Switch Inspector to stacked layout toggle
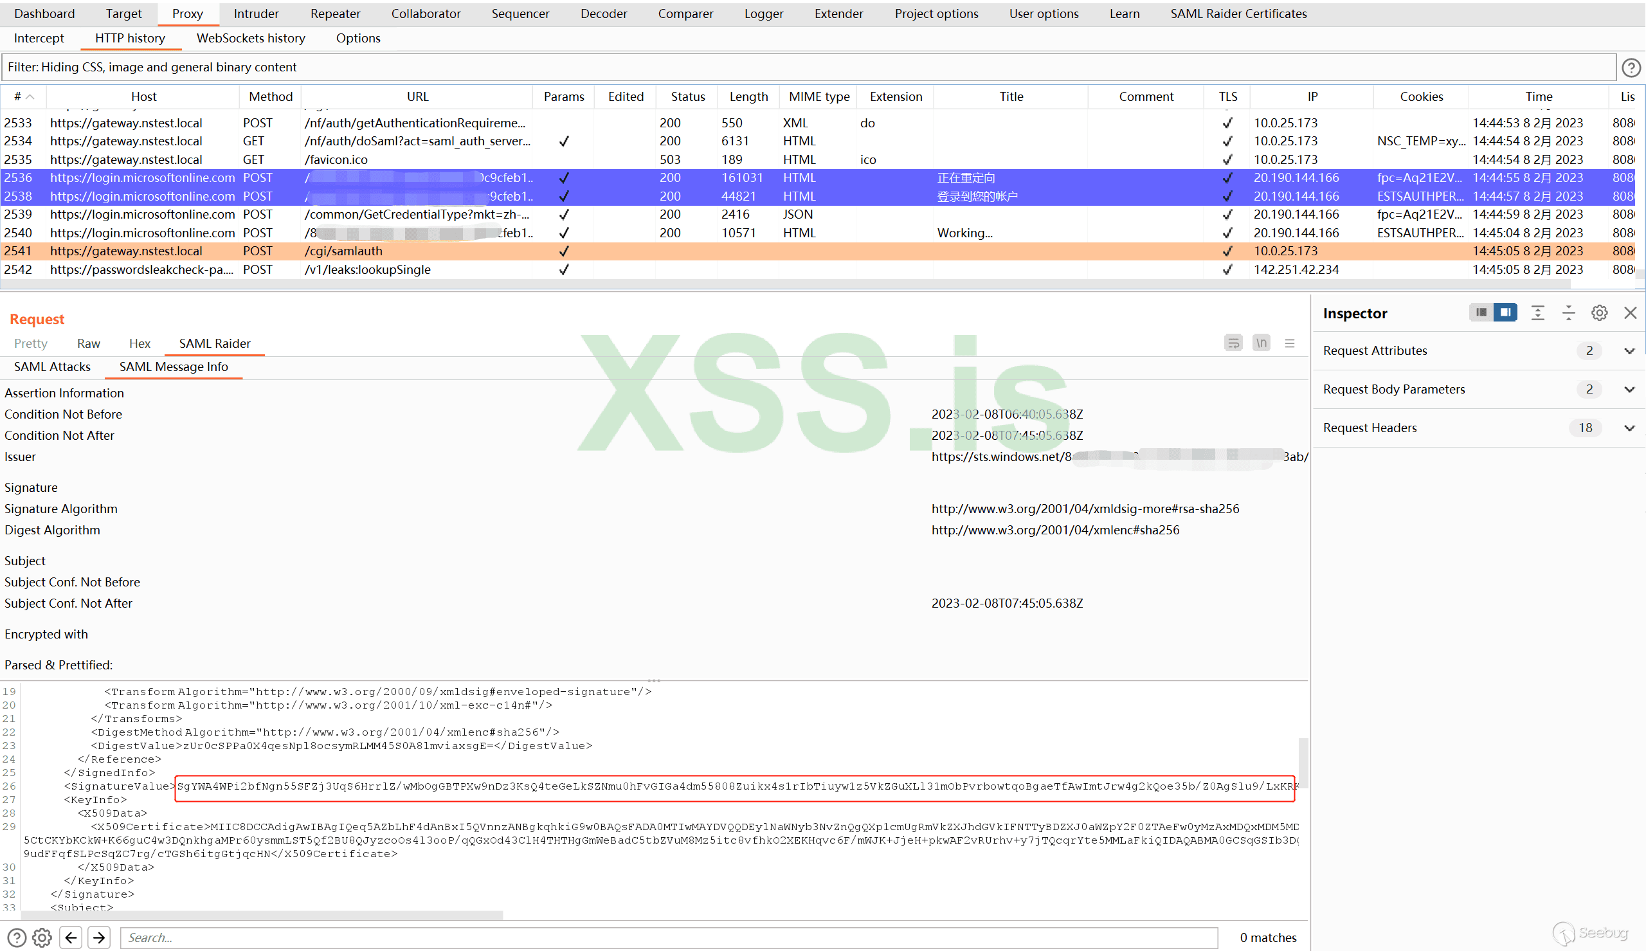This screenshot has width=1646, height=951. pyautogui.click(x=1481, y=313)
